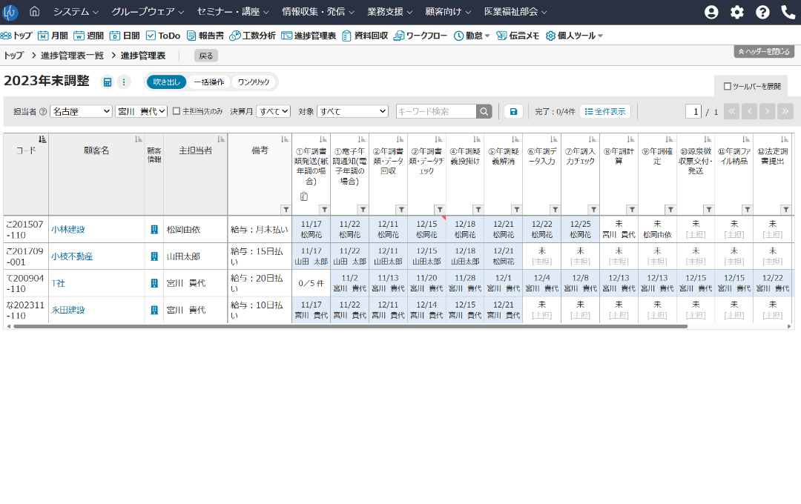Open 工数分析 toolbar item

pos(253,36)
